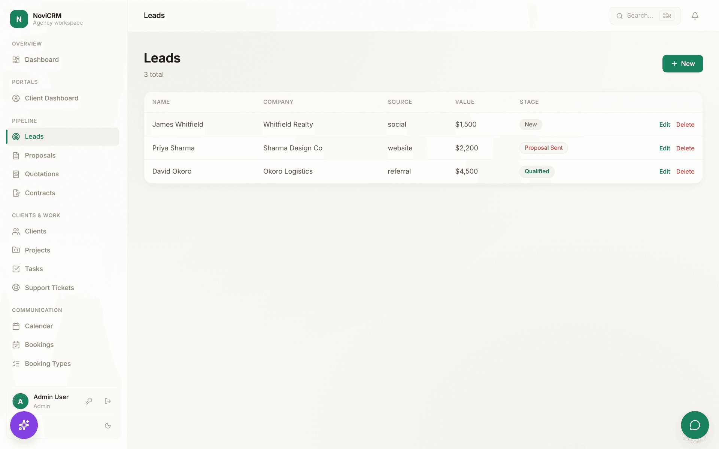This screenshot has width=719, height=449.
Task: Click the Proposals document icon
Action: (16, 156)
